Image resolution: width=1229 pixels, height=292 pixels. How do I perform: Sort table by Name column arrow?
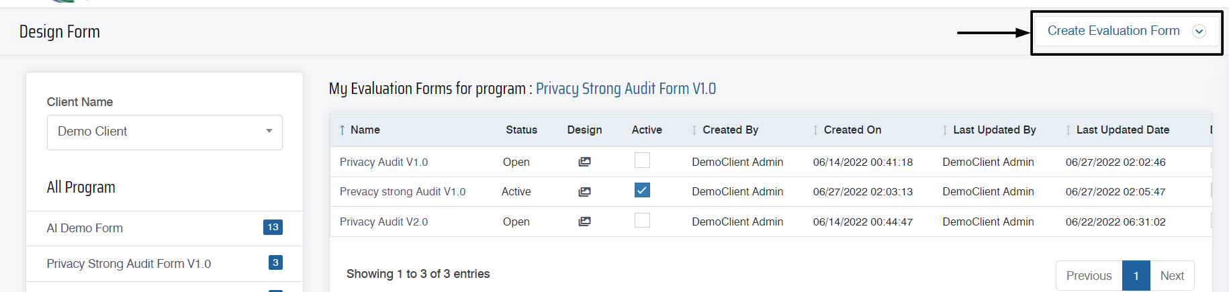click(x=343, y=130)
